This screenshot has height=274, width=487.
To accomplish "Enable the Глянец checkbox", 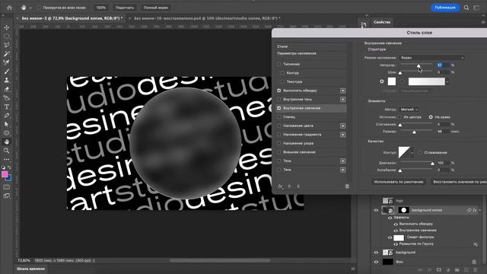I will click(279, 116).
